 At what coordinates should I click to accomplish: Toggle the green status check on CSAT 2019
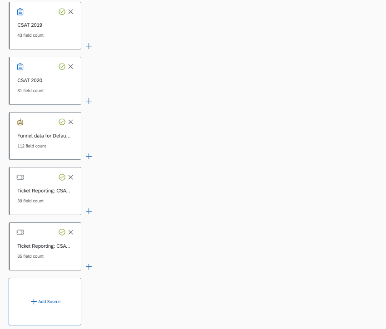62,11
